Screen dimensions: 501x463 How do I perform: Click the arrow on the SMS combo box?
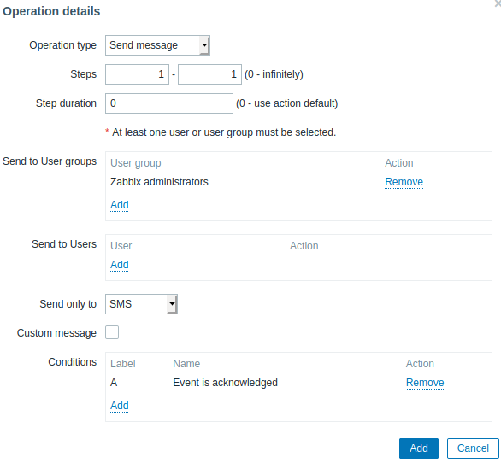click(x=172, y=304)
